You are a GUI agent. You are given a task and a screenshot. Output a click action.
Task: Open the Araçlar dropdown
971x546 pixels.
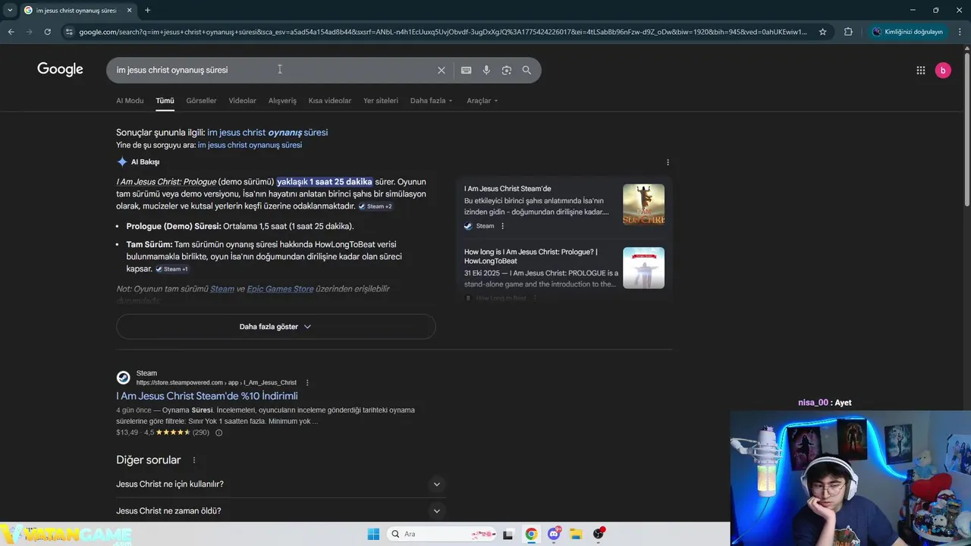click(482, 101)
